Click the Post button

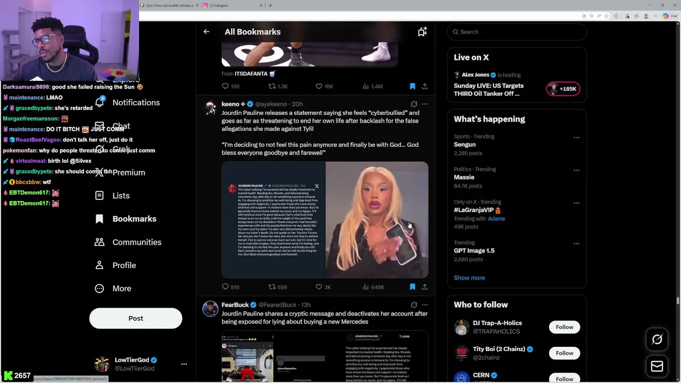point(136,318)
